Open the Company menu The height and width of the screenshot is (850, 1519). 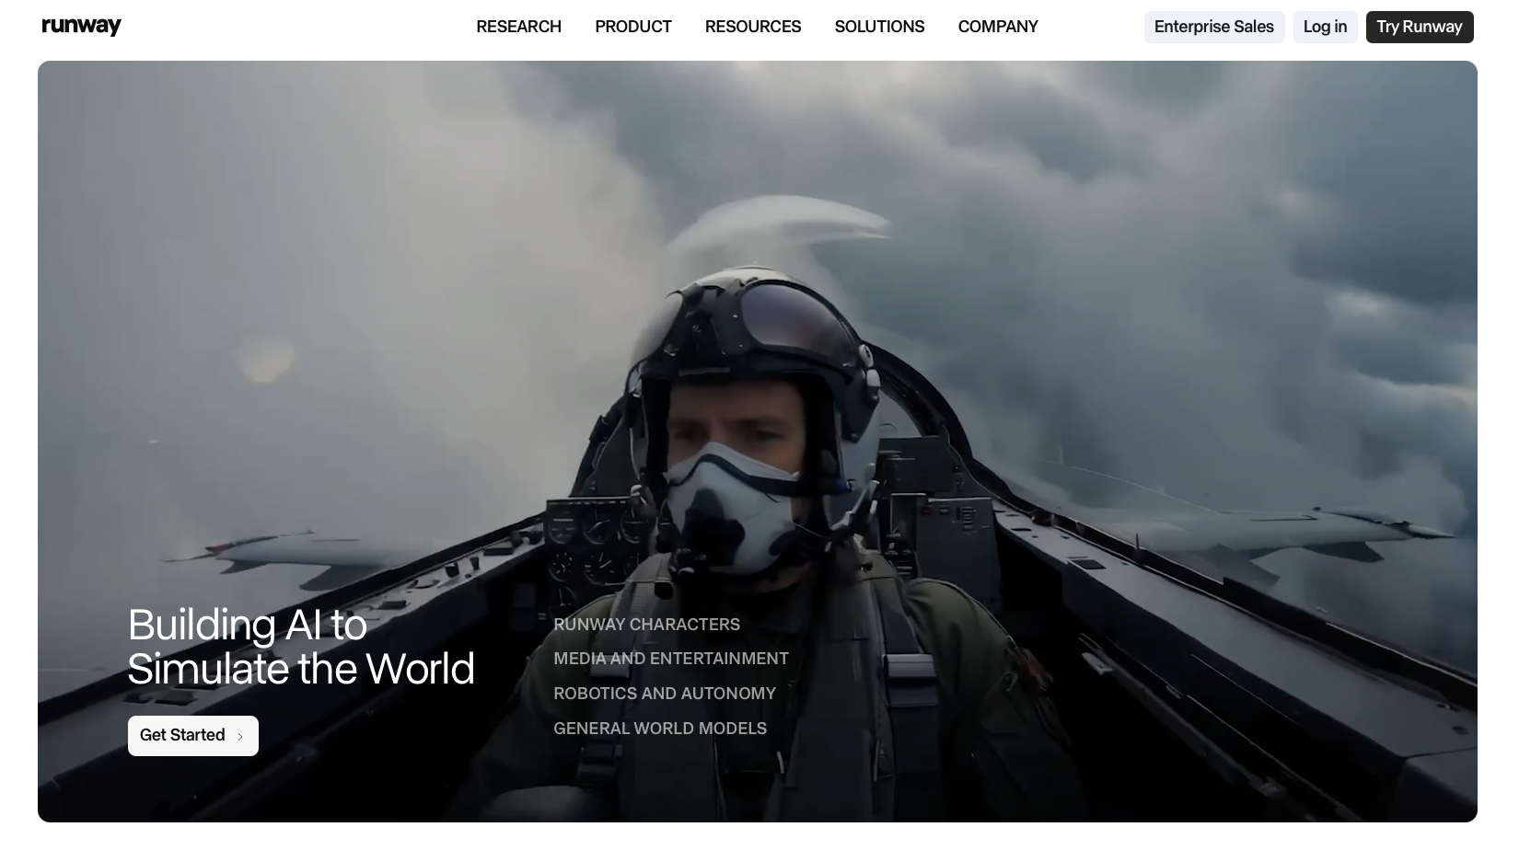click(x=998, y=27)
